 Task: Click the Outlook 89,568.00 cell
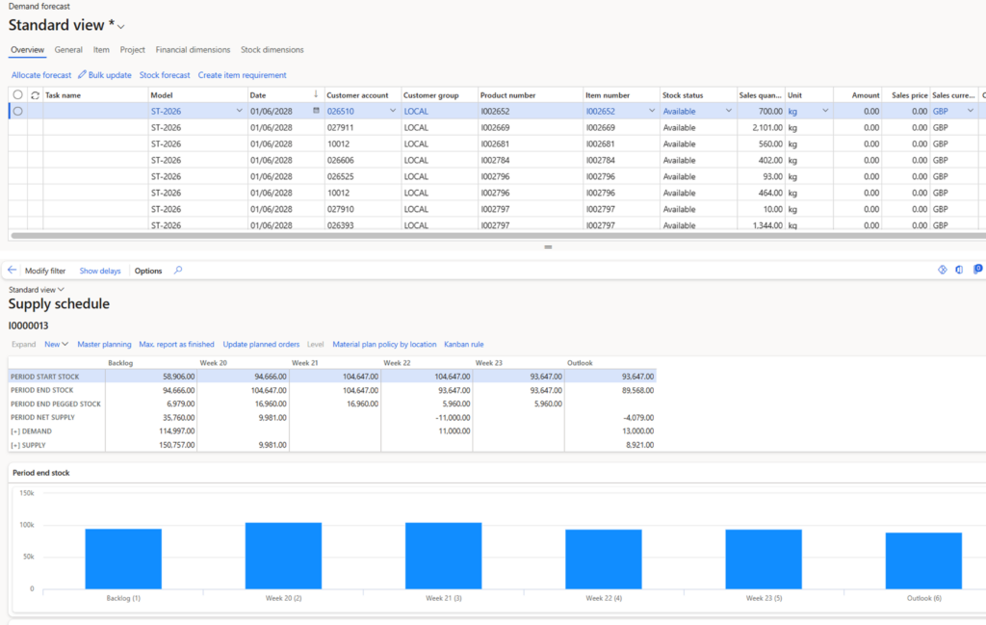(610, 390)
